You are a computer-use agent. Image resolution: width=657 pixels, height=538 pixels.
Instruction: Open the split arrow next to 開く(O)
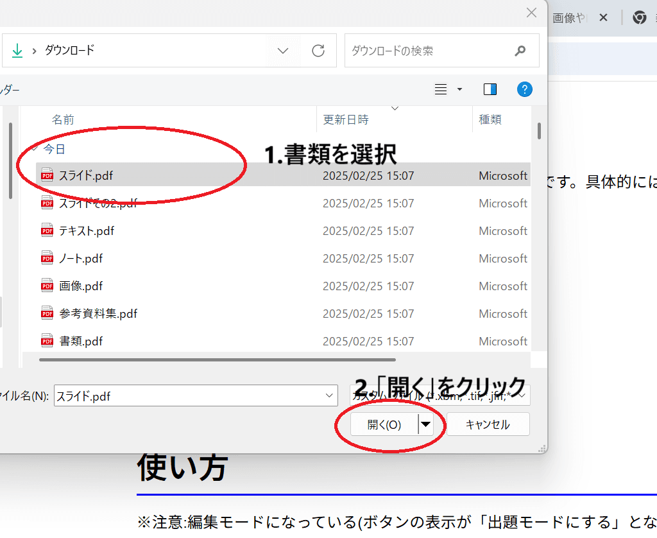(426, 424)
